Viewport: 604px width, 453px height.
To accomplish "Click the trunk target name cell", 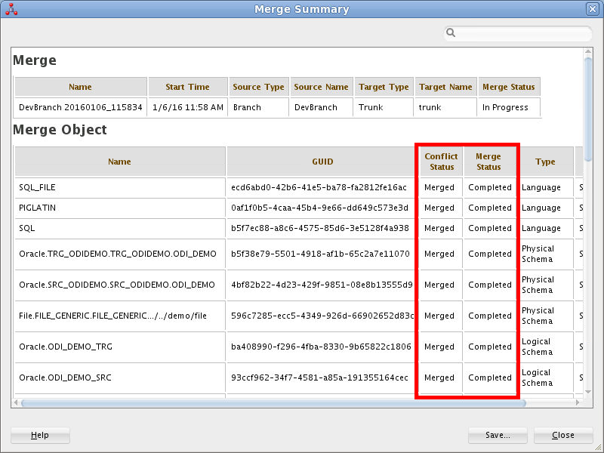I will point(445,107).
